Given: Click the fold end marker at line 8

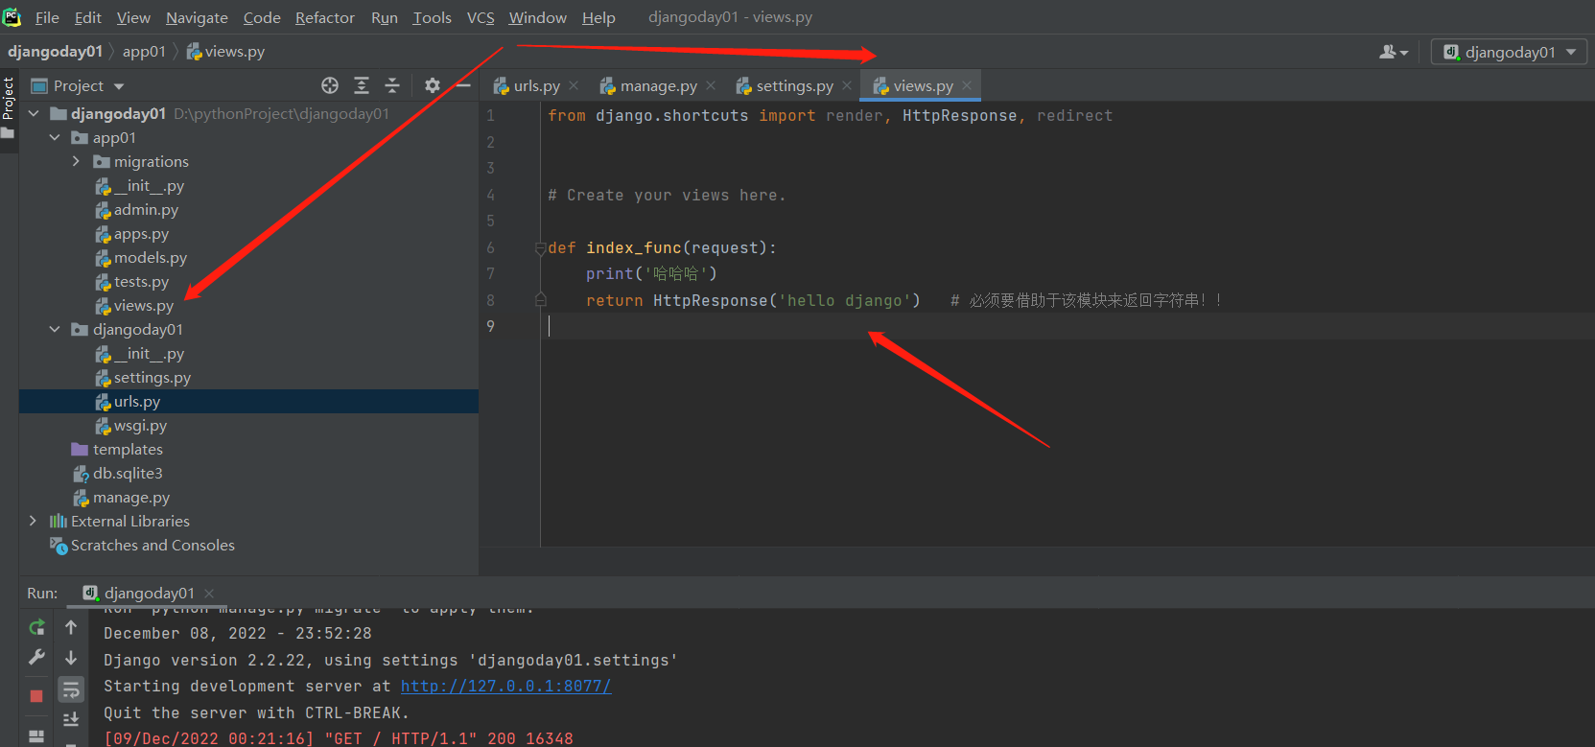Looking at the screenshot, I should [x=540, y=300].
